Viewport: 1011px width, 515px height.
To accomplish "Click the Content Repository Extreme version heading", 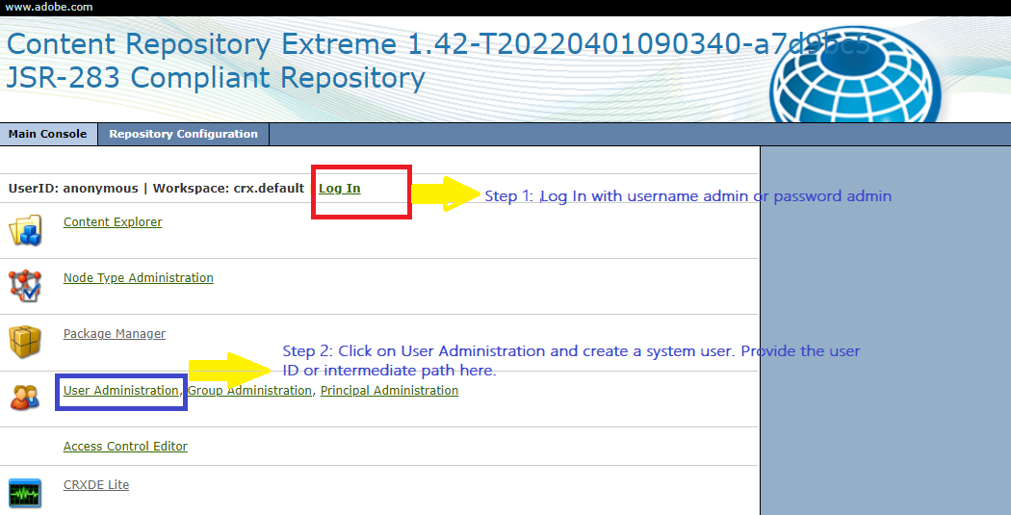I will point(438,44).
